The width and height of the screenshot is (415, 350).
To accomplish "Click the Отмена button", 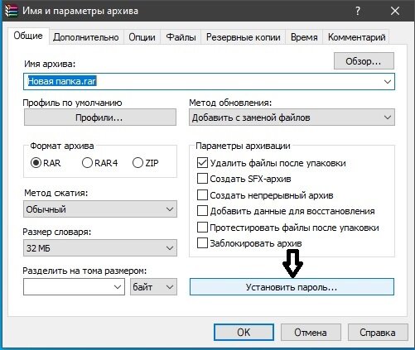I will (311, 333).
